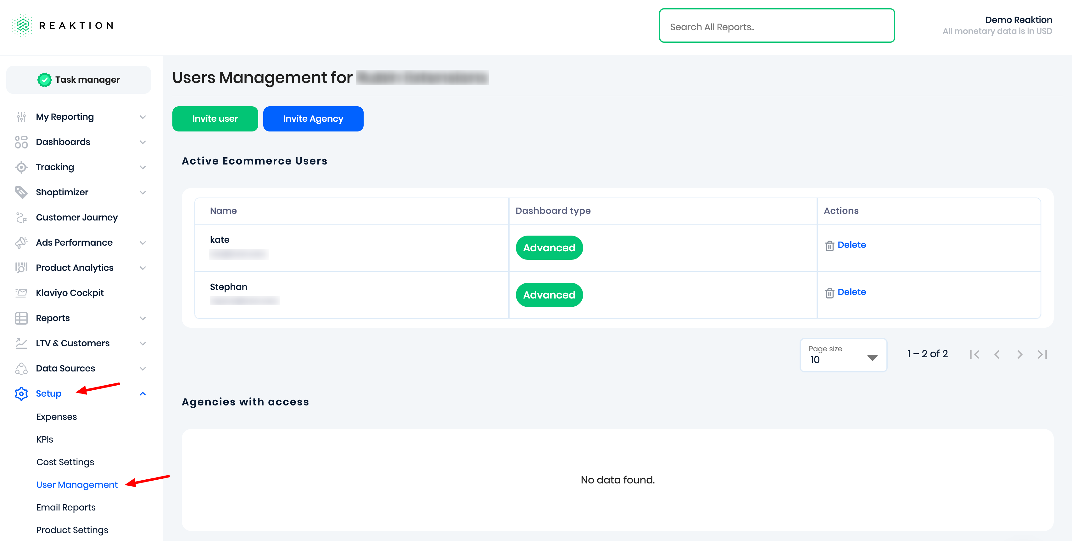This screenshot has width=1072, height=541.
Task: Collapse the Setup menu chevron
Action: pos(143,394)
